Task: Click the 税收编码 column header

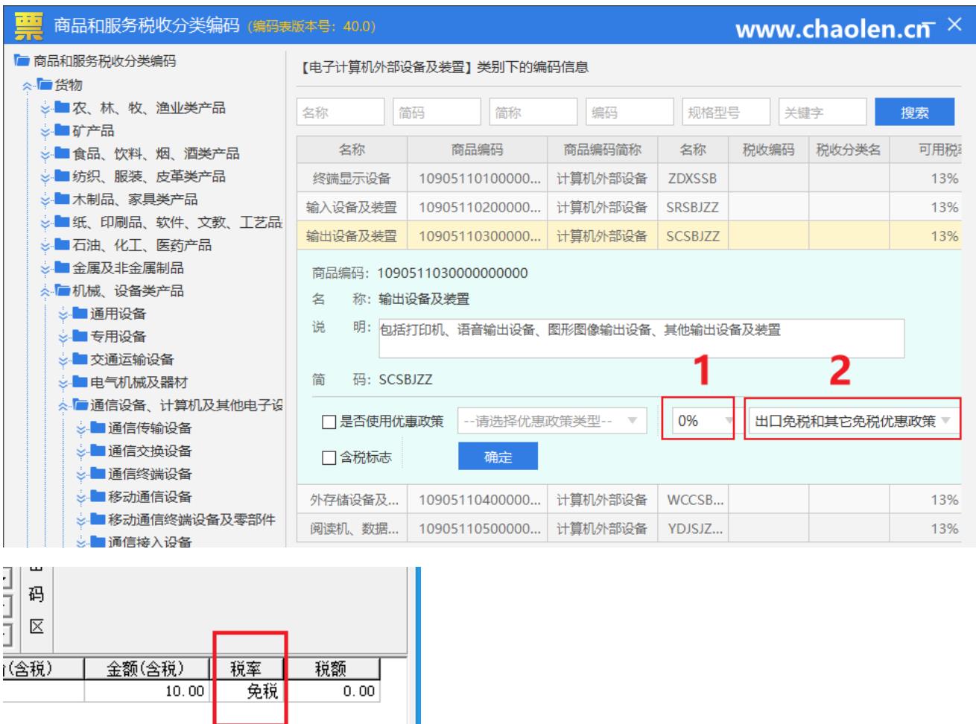Action: click(x=768, y=150)
